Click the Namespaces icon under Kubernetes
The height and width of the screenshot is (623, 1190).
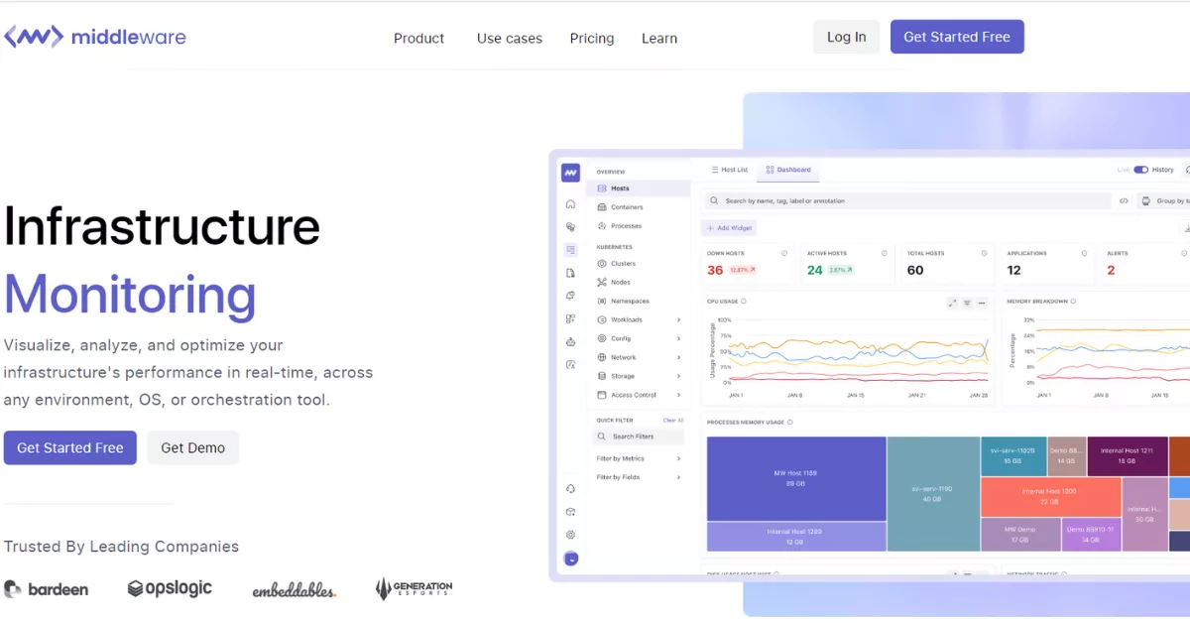pos(602,302)
